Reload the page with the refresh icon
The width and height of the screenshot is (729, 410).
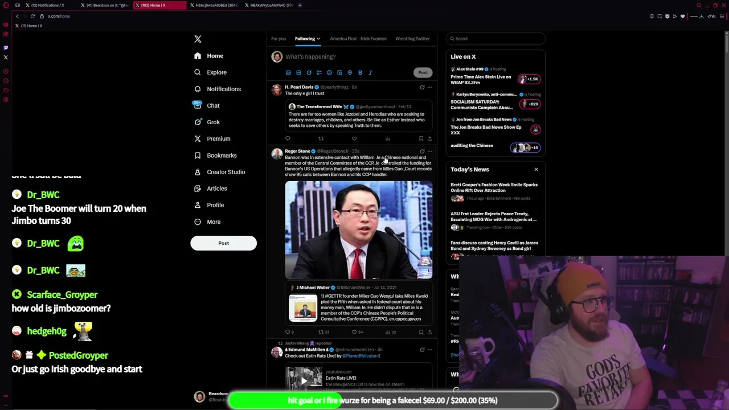[32, 16]
